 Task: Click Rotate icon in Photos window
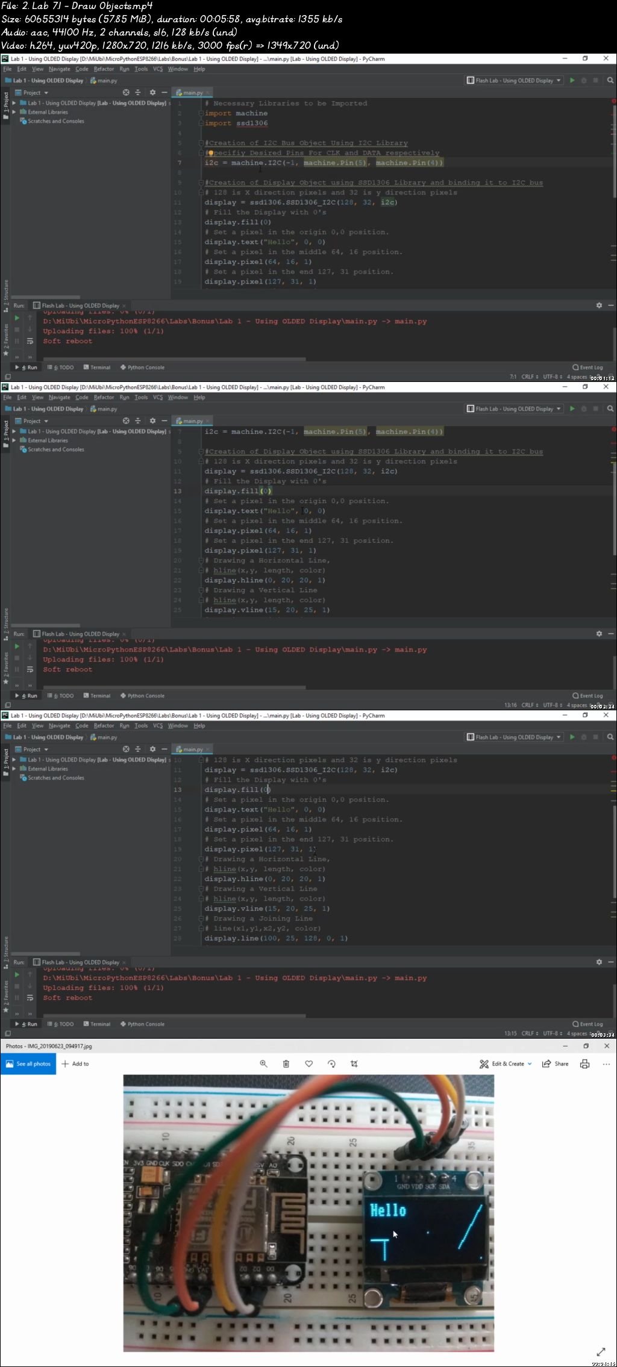coord(331,1063)
